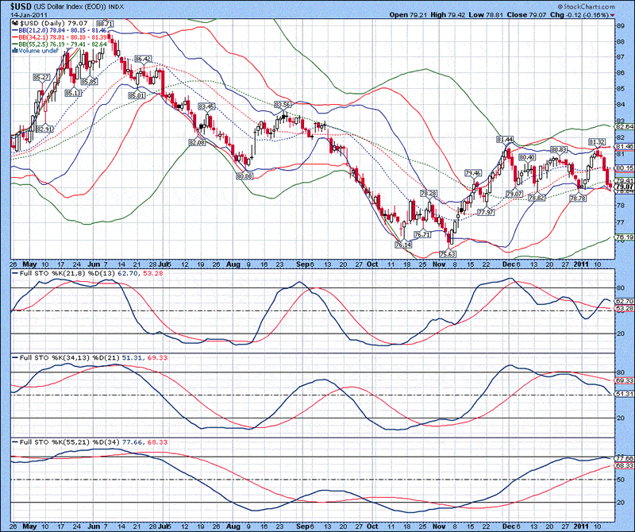Click the 76.14 October low label

[403, 245]
